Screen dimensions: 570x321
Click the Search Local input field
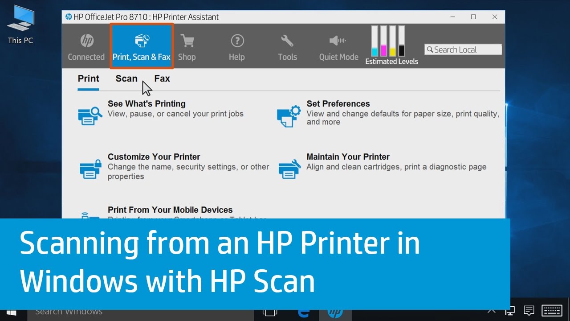[x=463, y=49]
